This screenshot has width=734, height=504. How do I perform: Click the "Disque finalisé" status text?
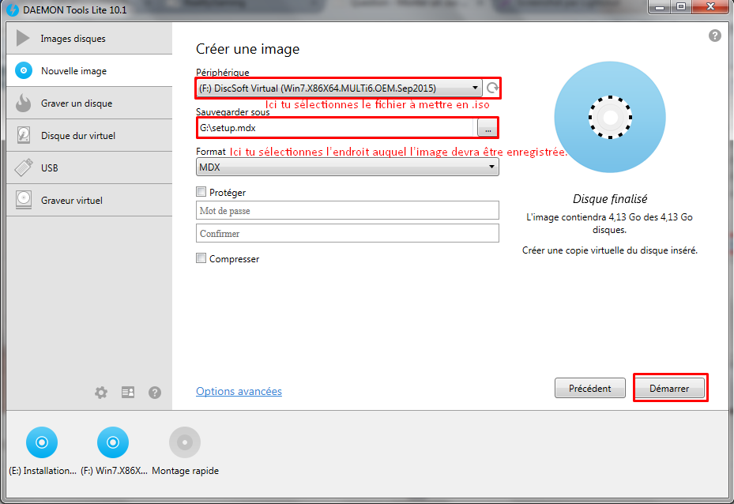click(610, 199)
